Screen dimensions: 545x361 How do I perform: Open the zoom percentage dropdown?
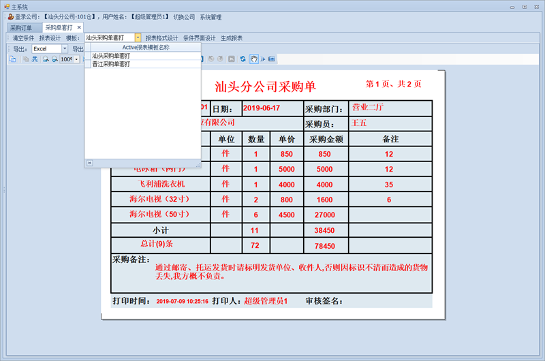pyautogui.click(x=77, y=59)
